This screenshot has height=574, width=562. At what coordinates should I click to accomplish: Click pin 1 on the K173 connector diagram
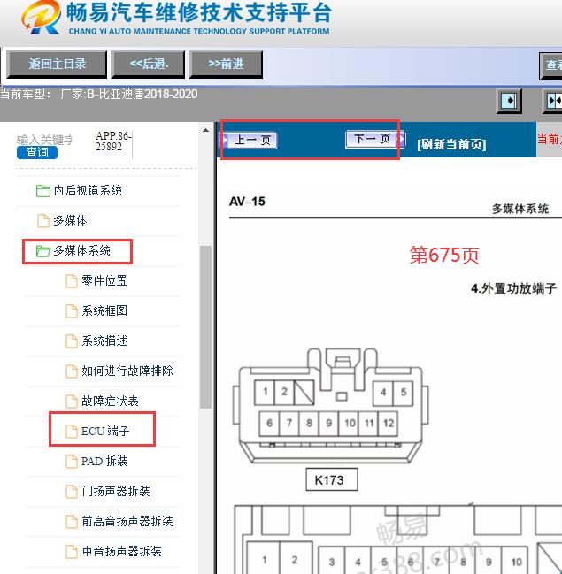265,392
